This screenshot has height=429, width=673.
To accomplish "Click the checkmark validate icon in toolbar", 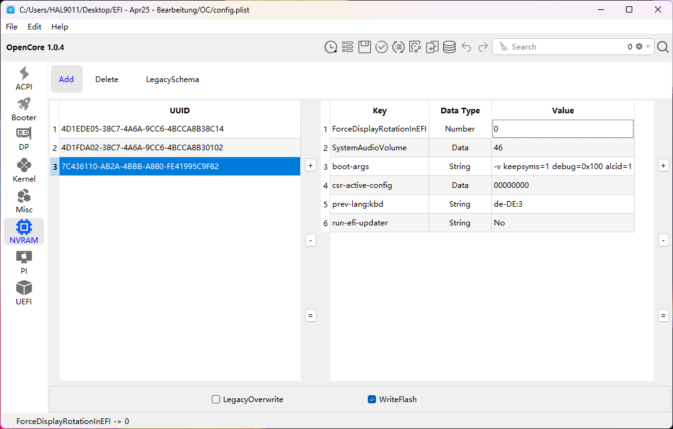I will click(382, 47).
